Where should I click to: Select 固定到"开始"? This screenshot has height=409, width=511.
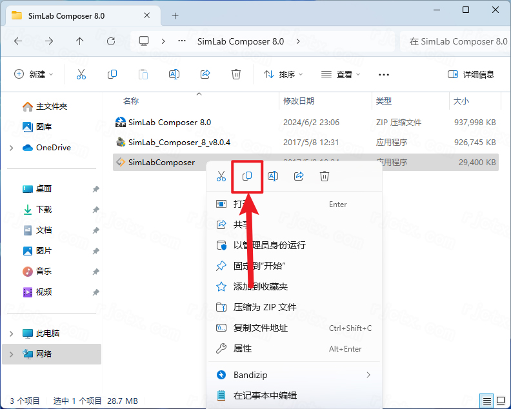click(x=294, y=266)
